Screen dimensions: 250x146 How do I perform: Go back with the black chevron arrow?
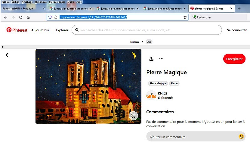click(x=7, y=55)
